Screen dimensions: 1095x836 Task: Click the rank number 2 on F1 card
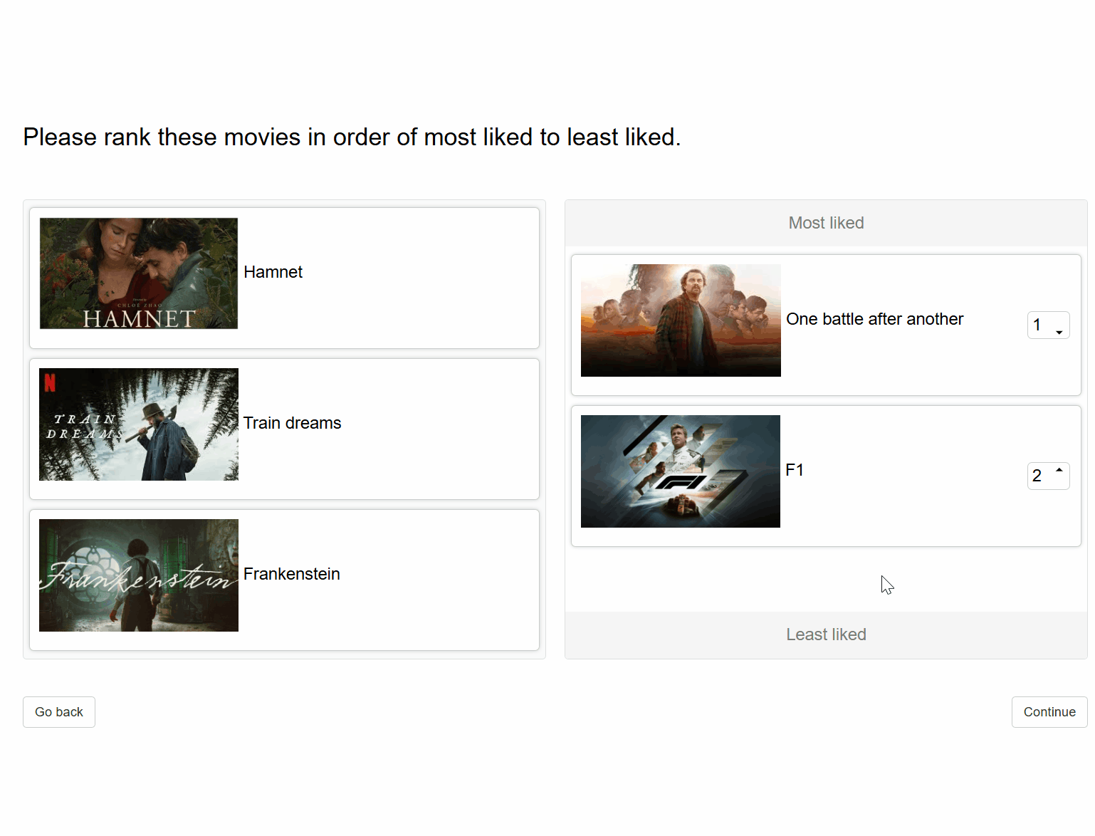(x=1037, y=476)
